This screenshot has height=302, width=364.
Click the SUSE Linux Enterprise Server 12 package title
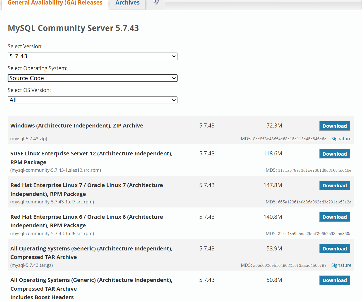coord(92,158)
